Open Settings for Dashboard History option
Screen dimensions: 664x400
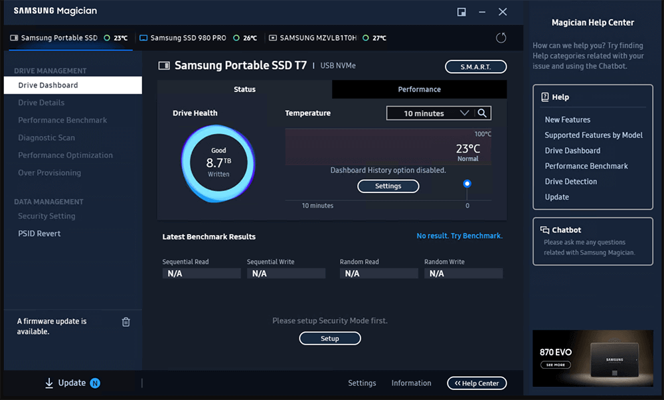pyautogui.click(x=388, y=186)
